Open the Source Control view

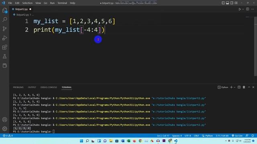click(x=4, y=29)
